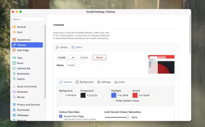Screen dimensions: 205x127
Task: Open the Background tab label
Action: pos(87,82)
